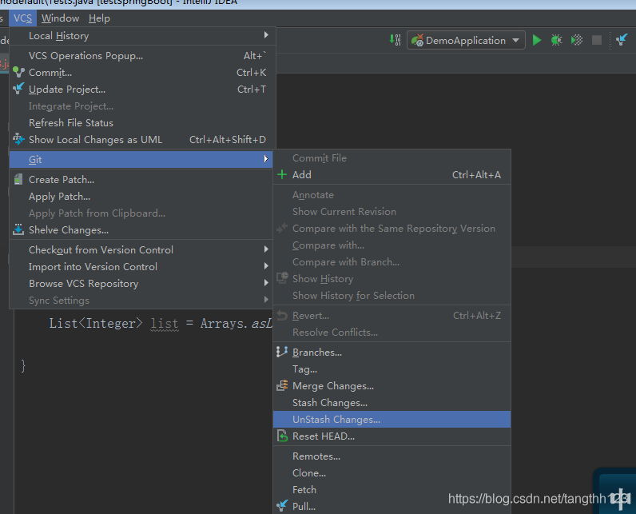Click the Merge Changes icon
Screen dimensions: 636x514
(x=282, y=385)
